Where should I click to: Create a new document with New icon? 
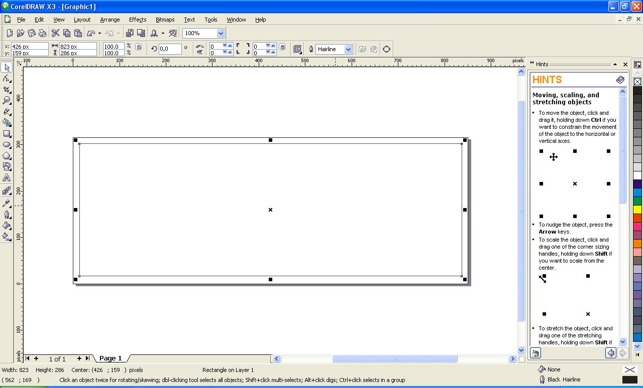pos(10,33)
